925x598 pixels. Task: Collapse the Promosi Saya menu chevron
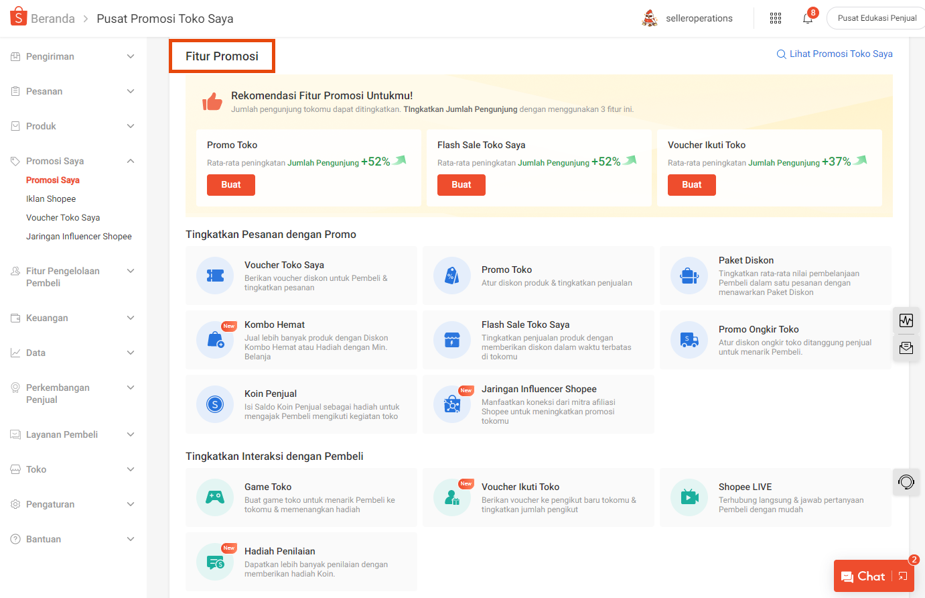coord(131,161)
